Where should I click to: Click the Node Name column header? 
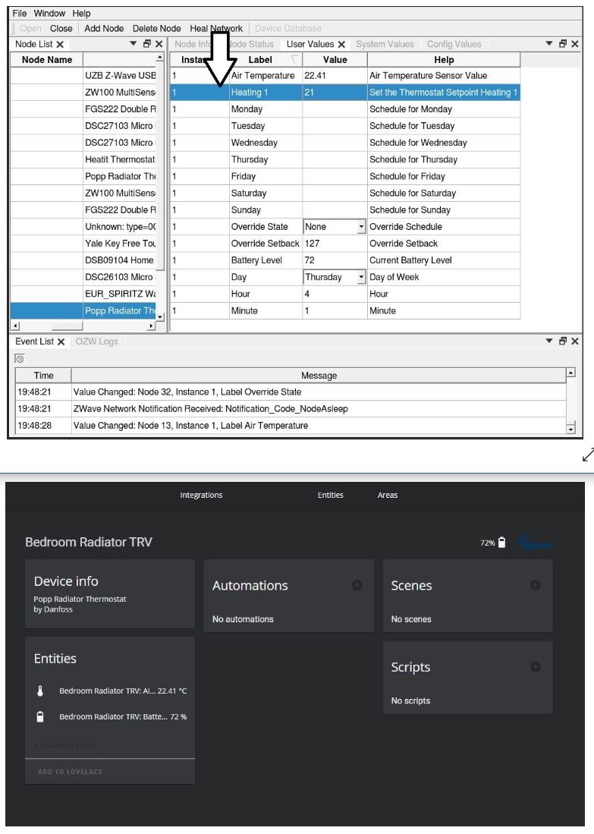(x=47, y=60)
